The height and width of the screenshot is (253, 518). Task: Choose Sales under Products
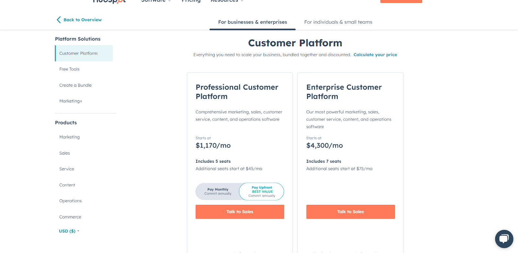coord(64,153)
